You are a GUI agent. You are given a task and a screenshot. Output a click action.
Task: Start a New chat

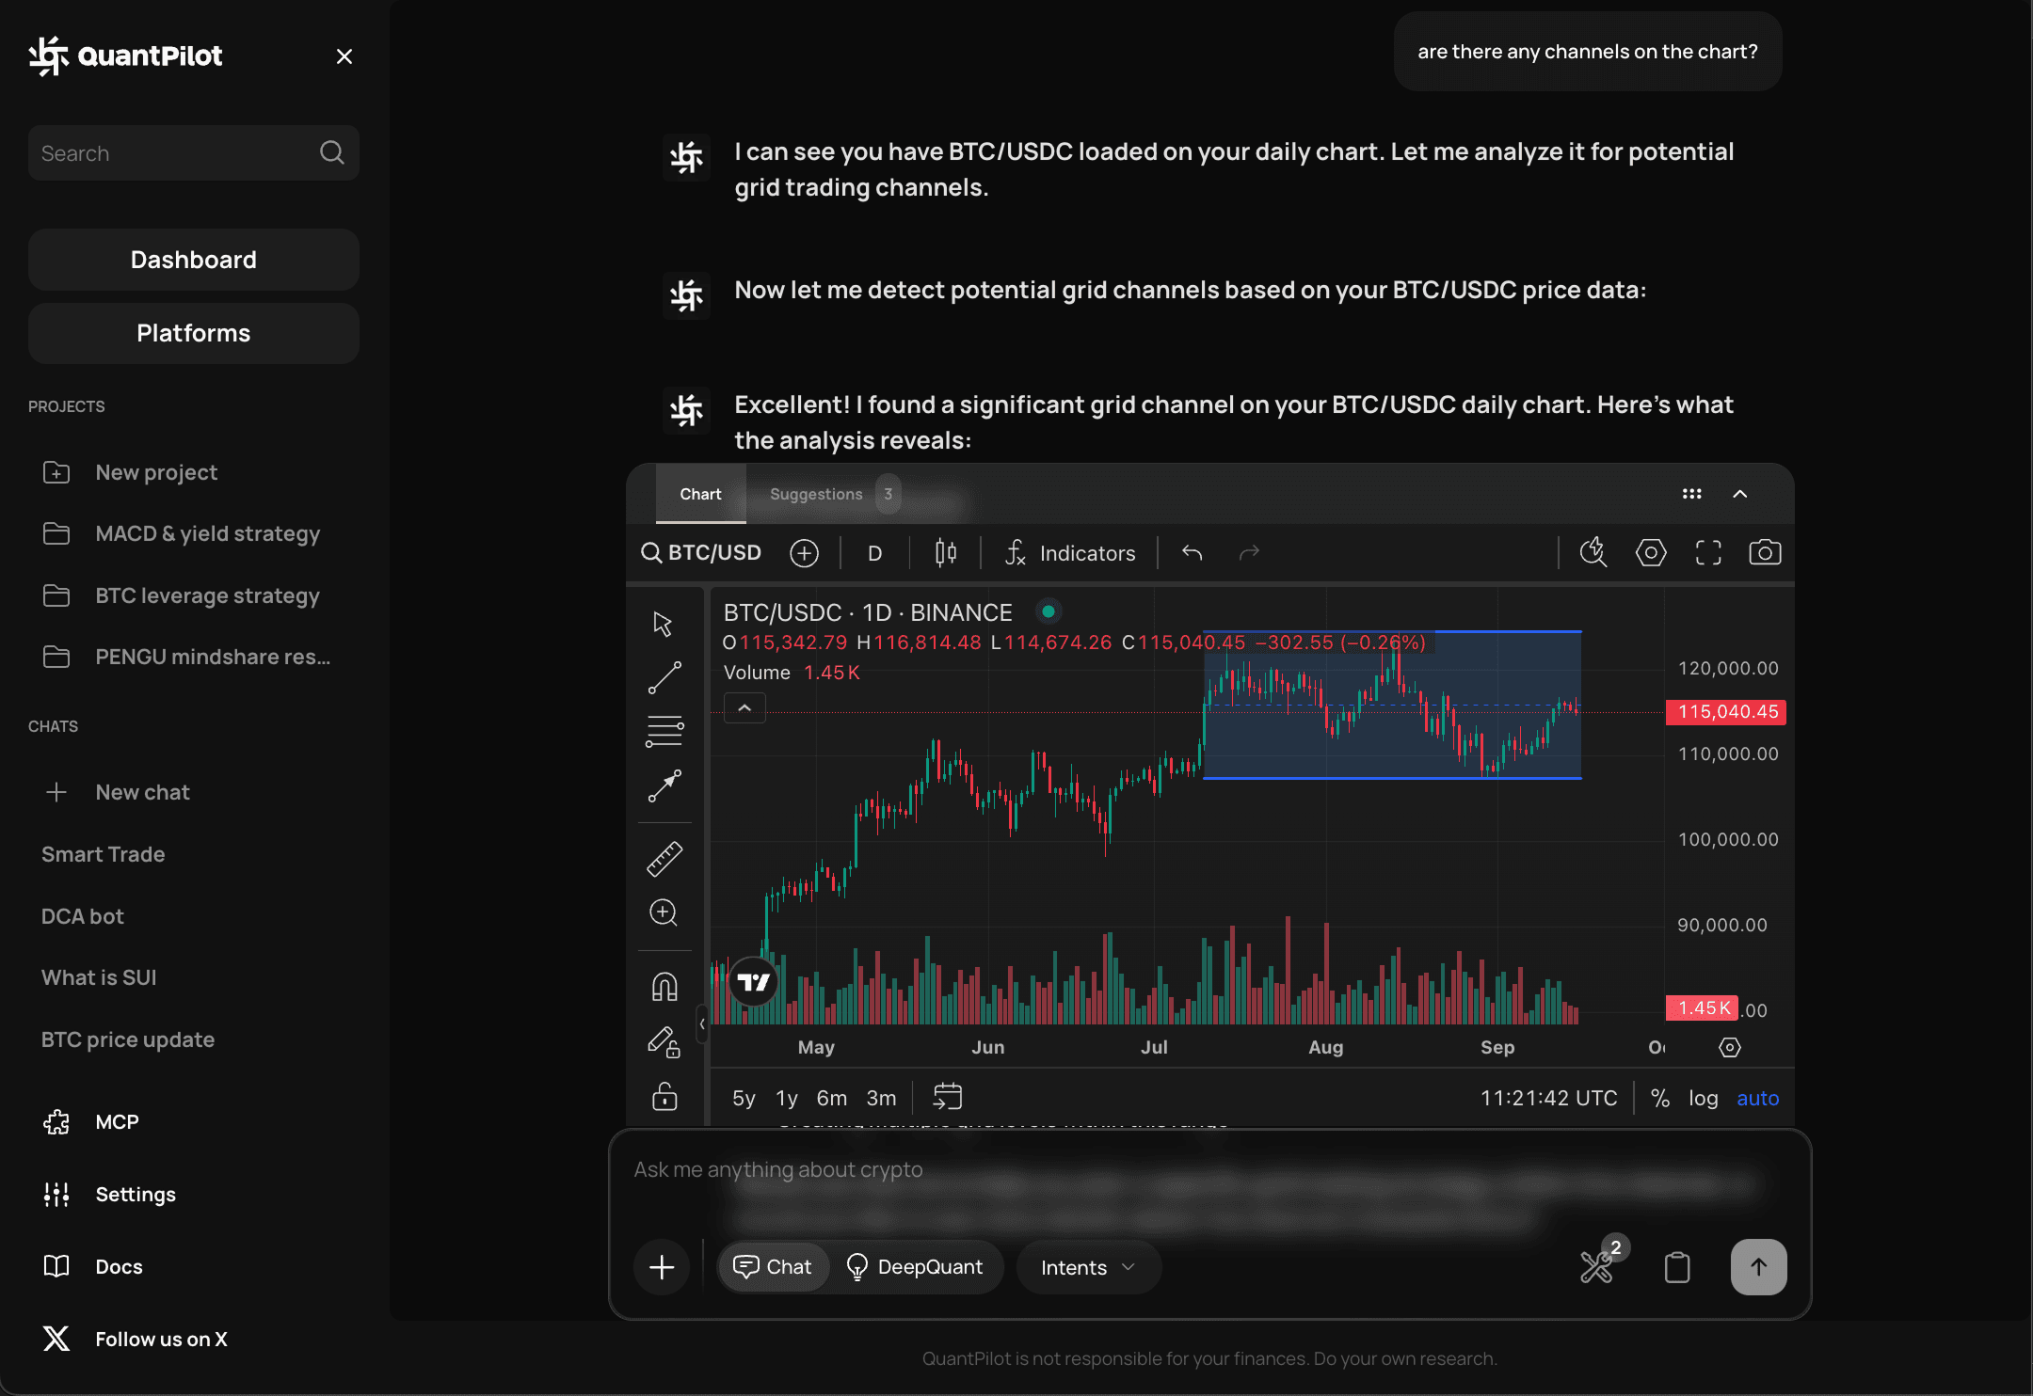tap(117, 792)
